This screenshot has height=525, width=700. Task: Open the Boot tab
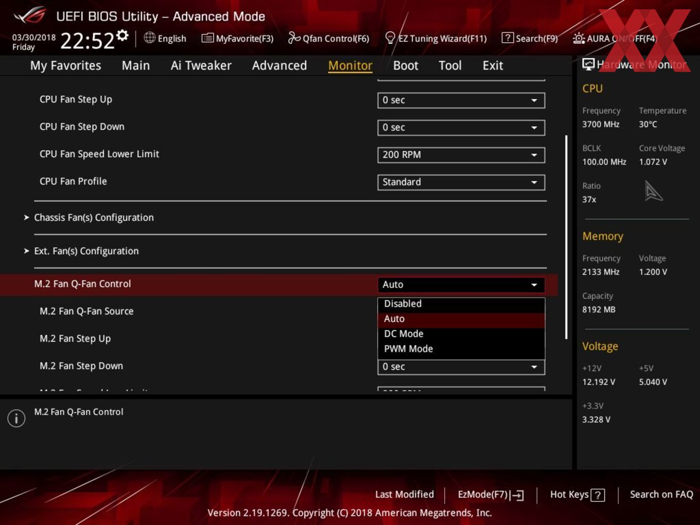coord(406,65)
